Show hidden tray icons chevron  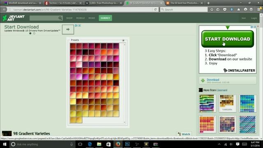[219, 144]
